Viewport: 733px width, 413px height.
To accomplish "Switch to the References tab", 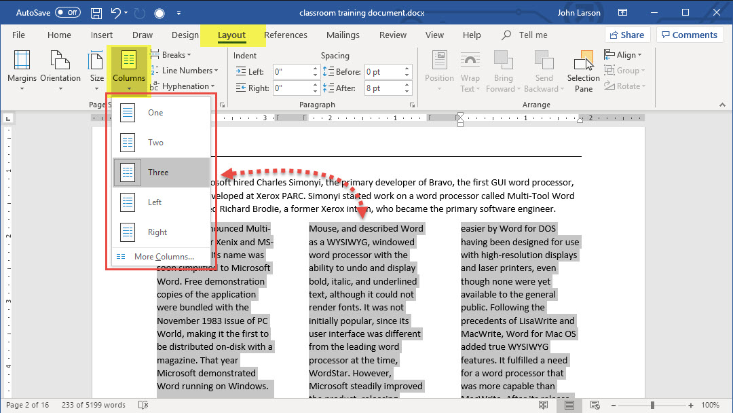I will (x=285, y=35).
